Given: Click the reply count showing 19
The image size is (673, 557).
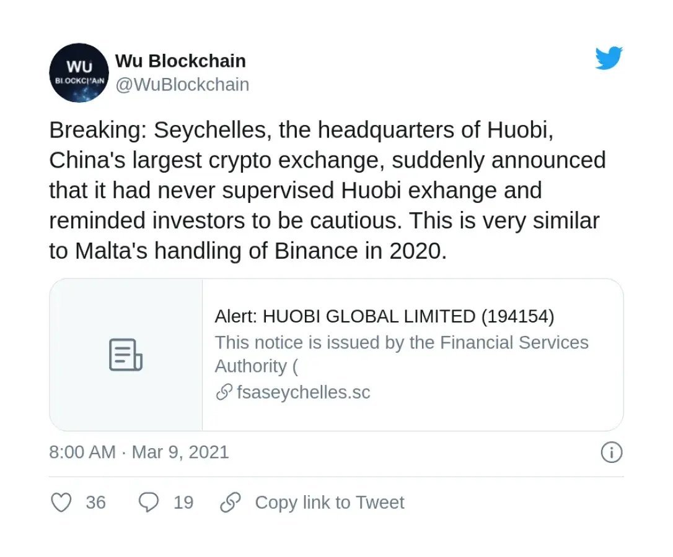Looking at the screenshot, I should 184,503.
